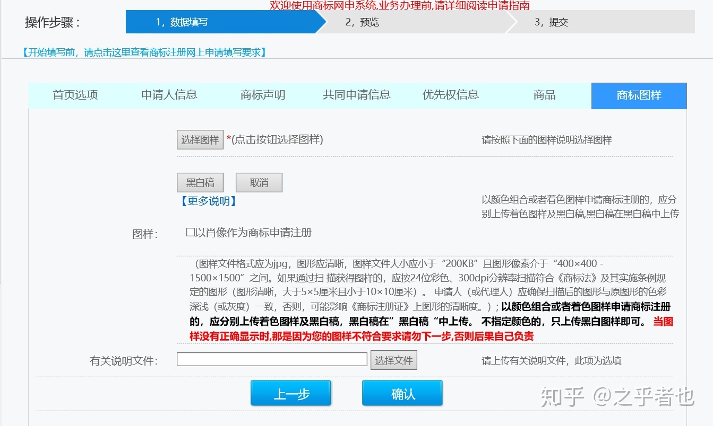Click the 黑白稿 upload button
713x426 pixels.
click(200, 183)
